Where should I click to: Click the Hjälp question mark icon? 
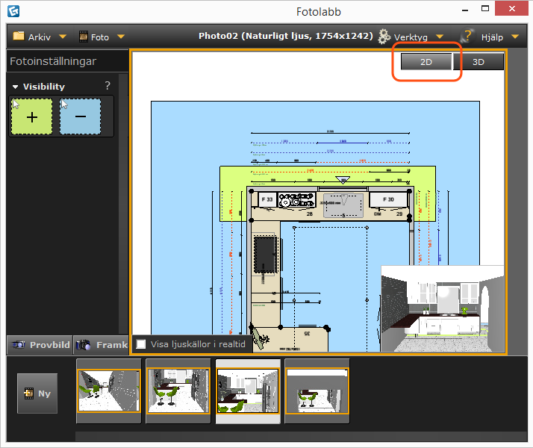(468, 36)
